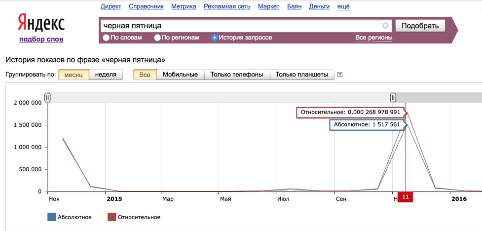Click the Июл axis label
The height and width of the screenshot is (231, 482).
(x=283, y=199)
